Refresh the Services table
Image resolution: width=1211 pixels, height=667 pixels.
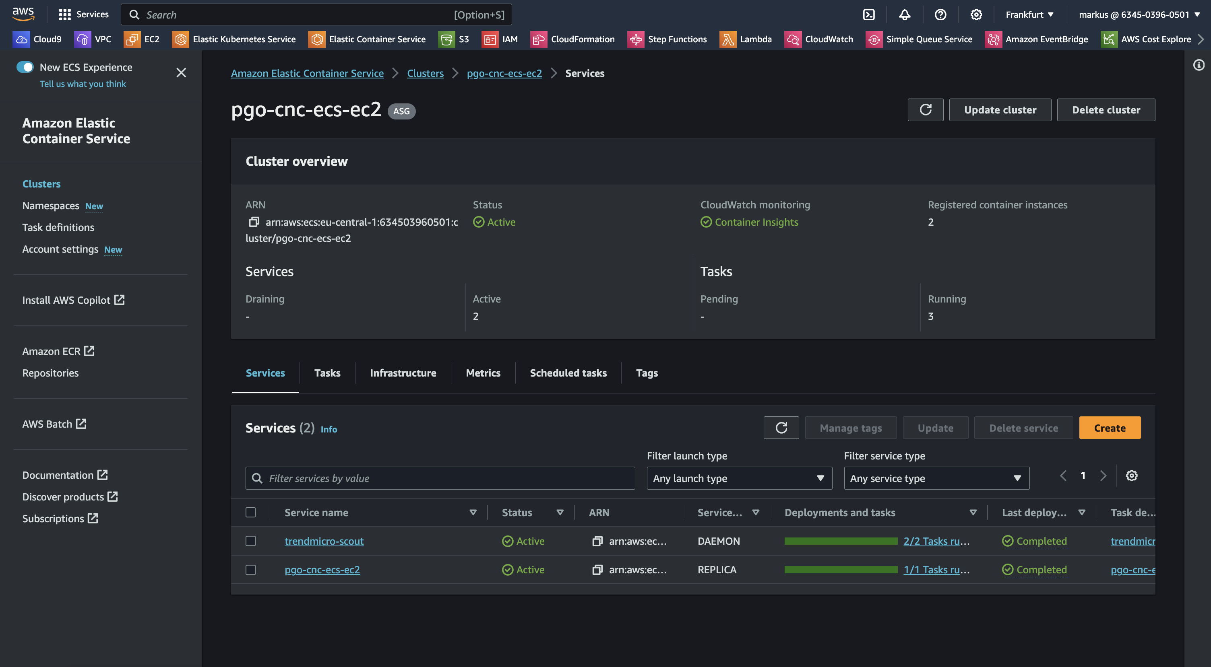tap(781, 428)
